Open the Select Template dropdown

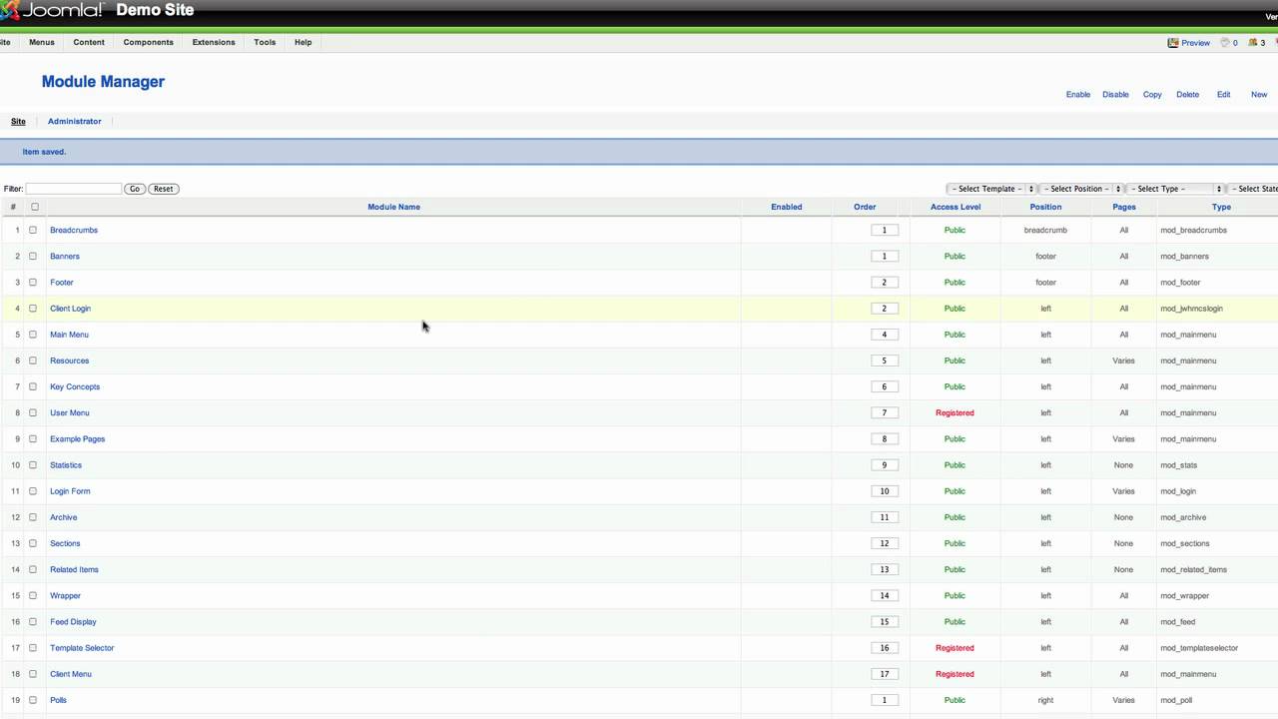[990, 189]
